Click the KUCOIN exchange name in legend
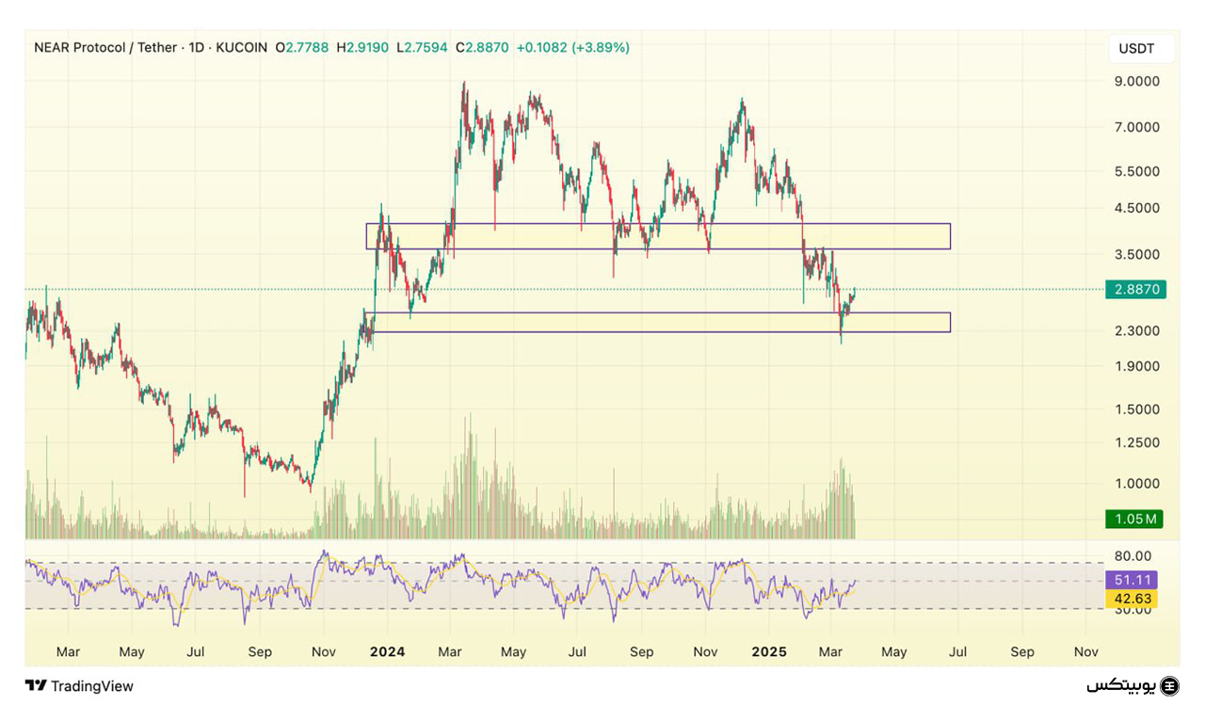 pyautogui.click(x=241, y=47)
